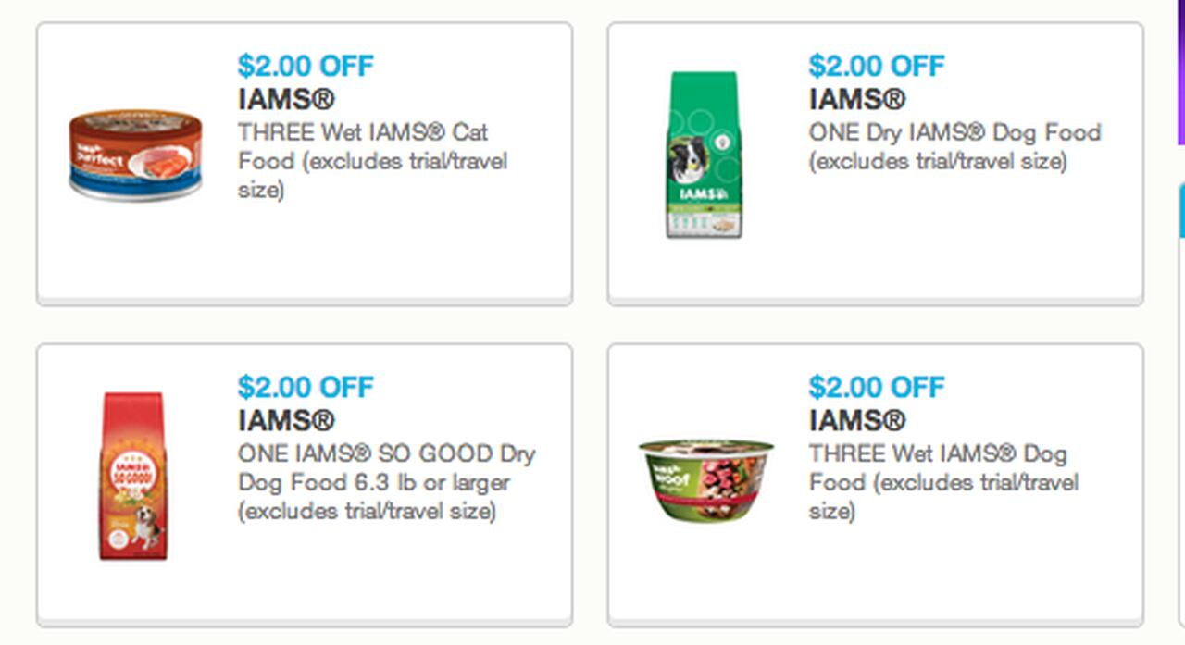Select the 6.3 lb or larger description text
Viewport: 1185px width, 645px height.
[380, 482]
